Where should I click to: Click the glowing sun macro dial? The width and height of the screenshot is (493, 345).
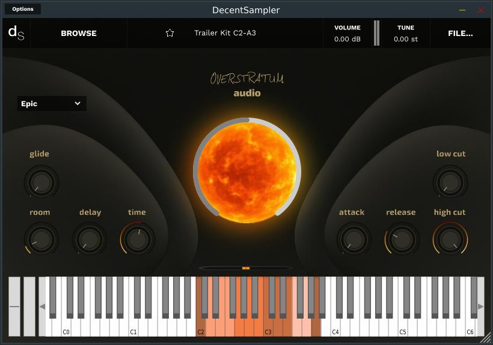click(x=247, y=171)
